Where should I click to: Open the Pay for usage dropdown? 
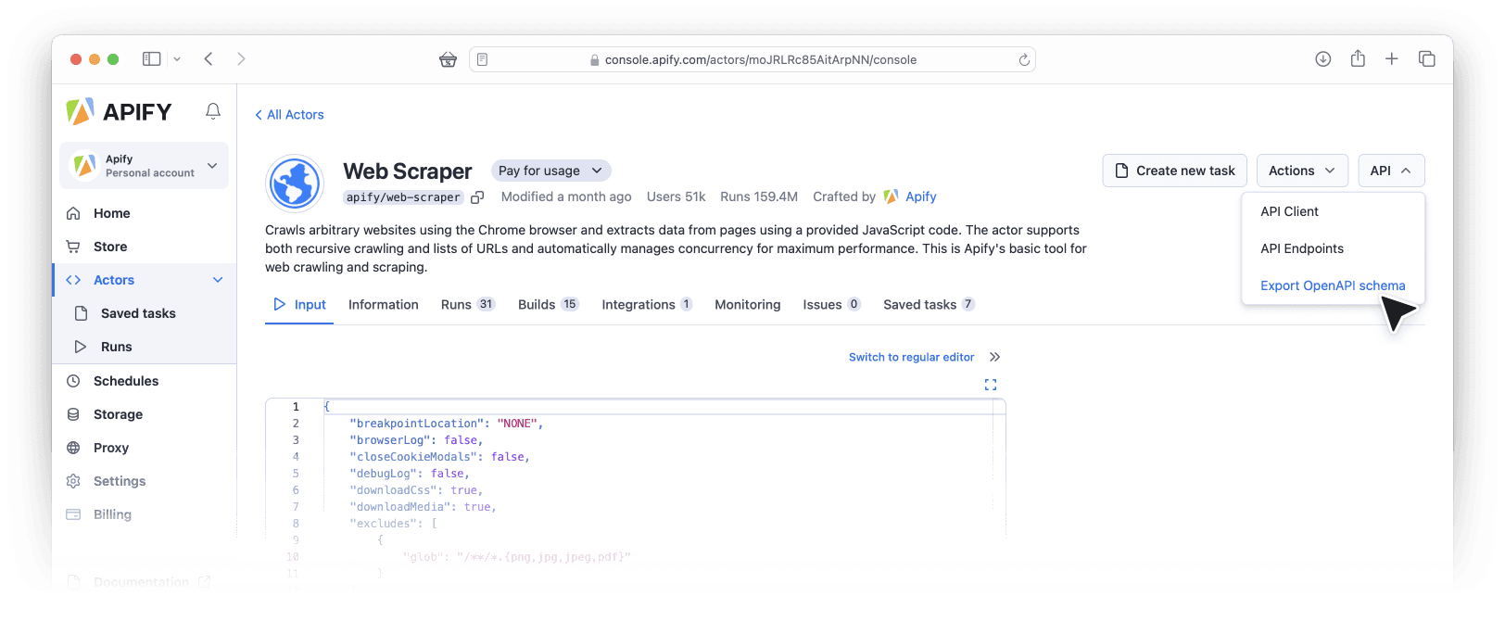pyautogui.click(x=550, y=171)
